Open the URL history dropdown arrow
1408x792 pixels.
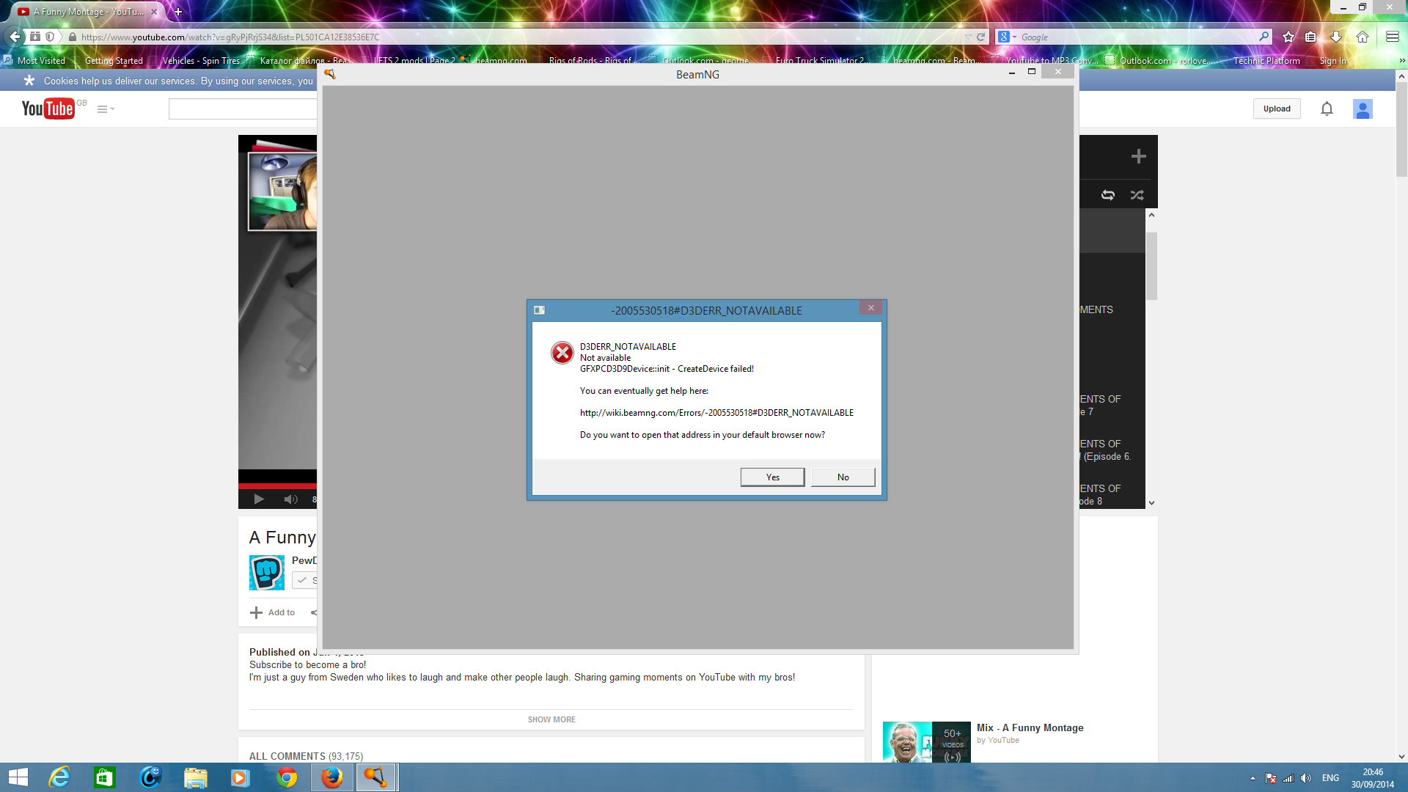[x=968, y=37]
